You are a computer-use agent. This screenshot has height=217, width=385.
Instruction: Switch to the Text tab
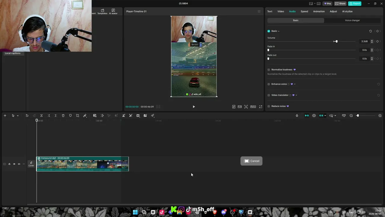tap(270, 11)
